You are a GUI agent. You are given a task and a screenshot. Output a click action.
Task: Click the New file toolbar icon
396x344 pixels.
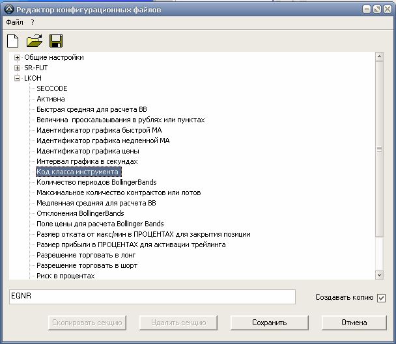pyautogui.click(x=13, y=41)
